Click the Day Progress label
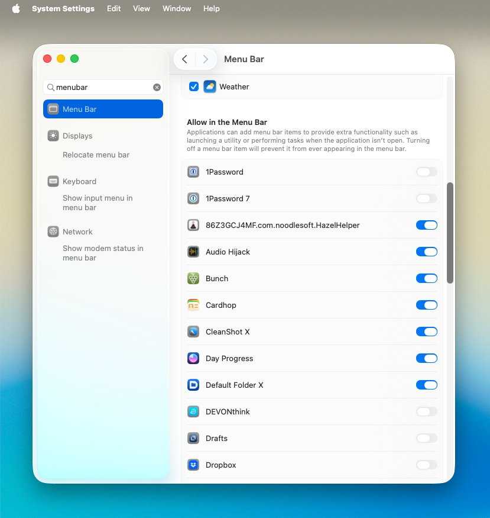Viewport: 490px width, 518px height. [x=229, y=358]
